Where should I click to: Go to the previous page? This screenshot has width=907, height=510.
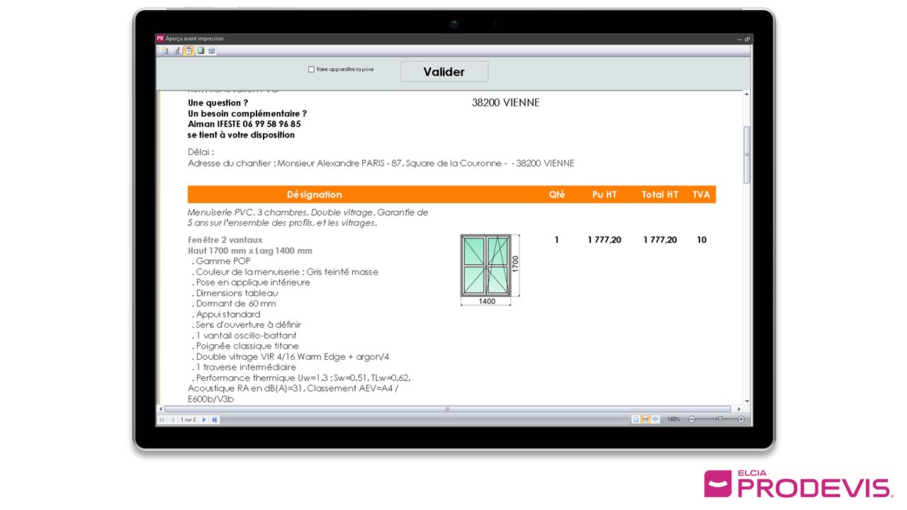coord(172,419)
